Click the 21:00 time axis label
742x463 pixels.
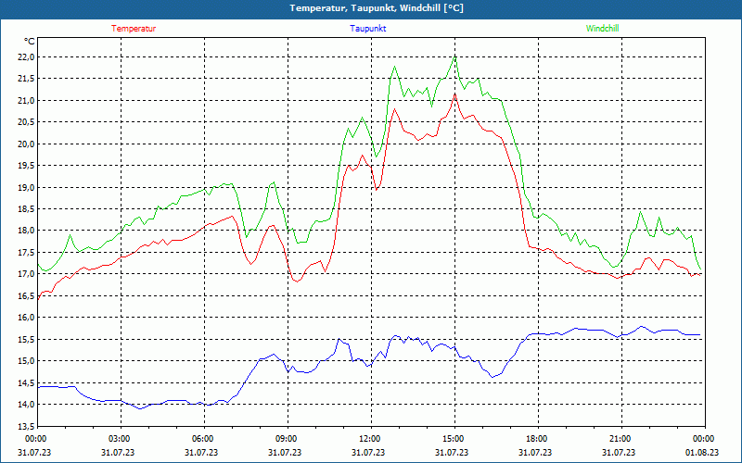point(621,439)
